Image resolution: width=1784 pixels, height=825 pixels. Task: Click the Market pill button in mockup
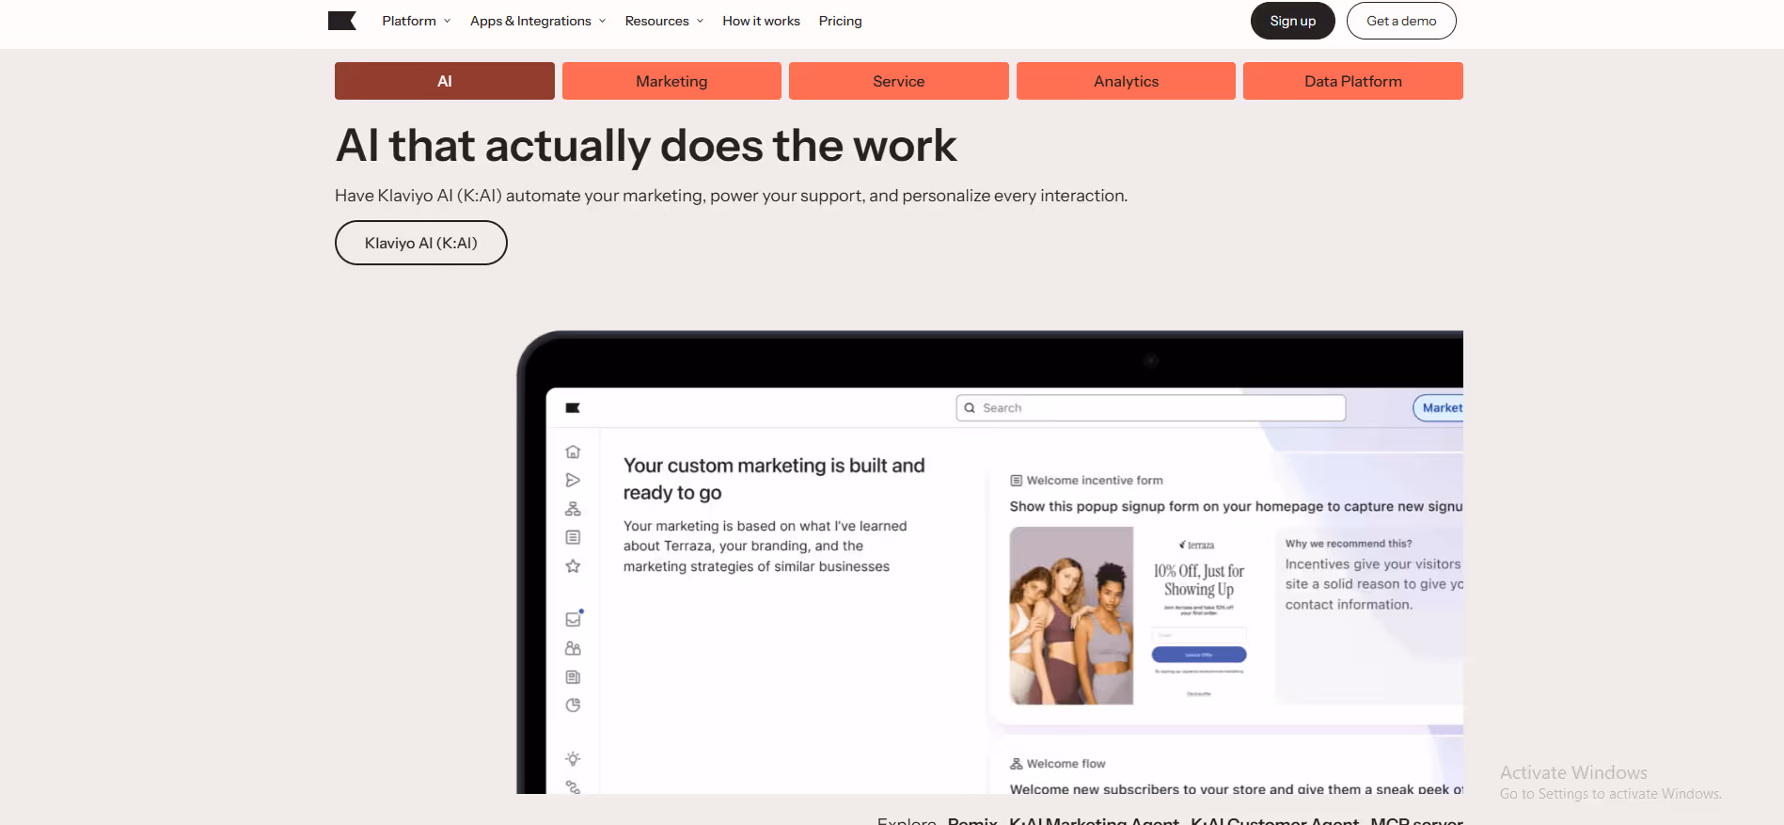tap(1439, 407)
